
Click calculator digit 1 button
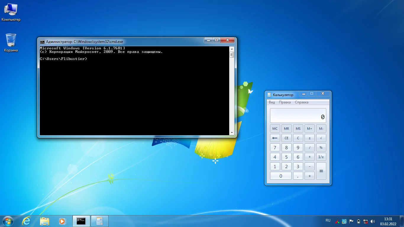pos(275,166)
